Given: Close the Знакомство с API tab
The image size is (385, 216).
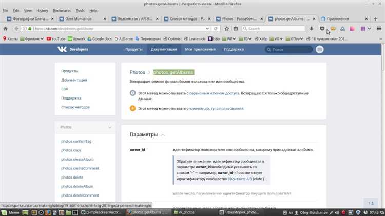Looking at the screenshot, I should tap(157, 18).
